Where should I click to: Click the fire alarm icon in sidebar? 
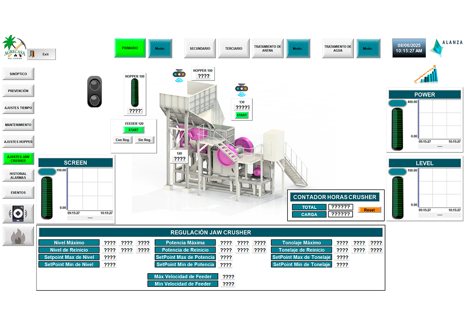pos(18,236)
